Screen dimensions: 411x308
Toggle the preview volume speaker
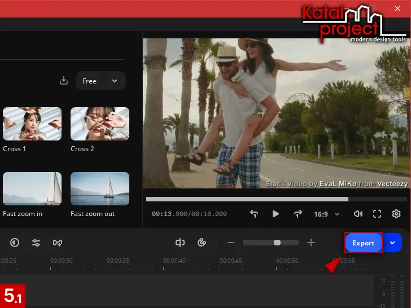[357, 214]
